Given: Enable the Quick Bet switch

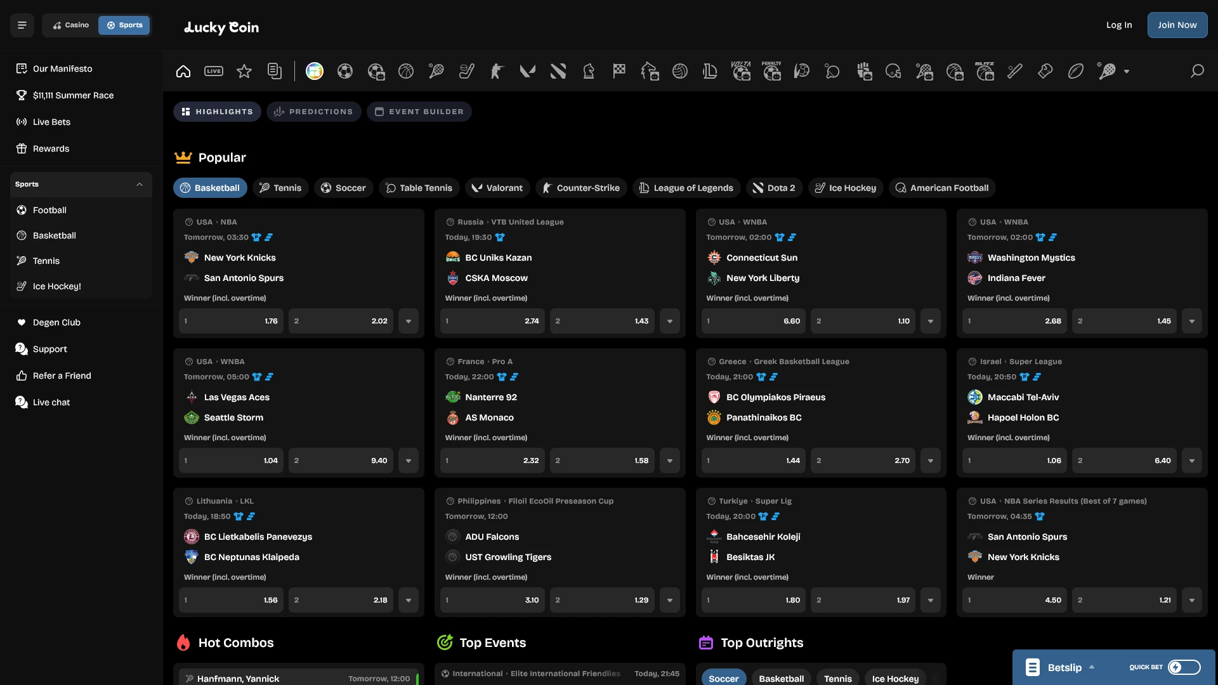Looking at the screenshot, I should (x=1184, y=667).
